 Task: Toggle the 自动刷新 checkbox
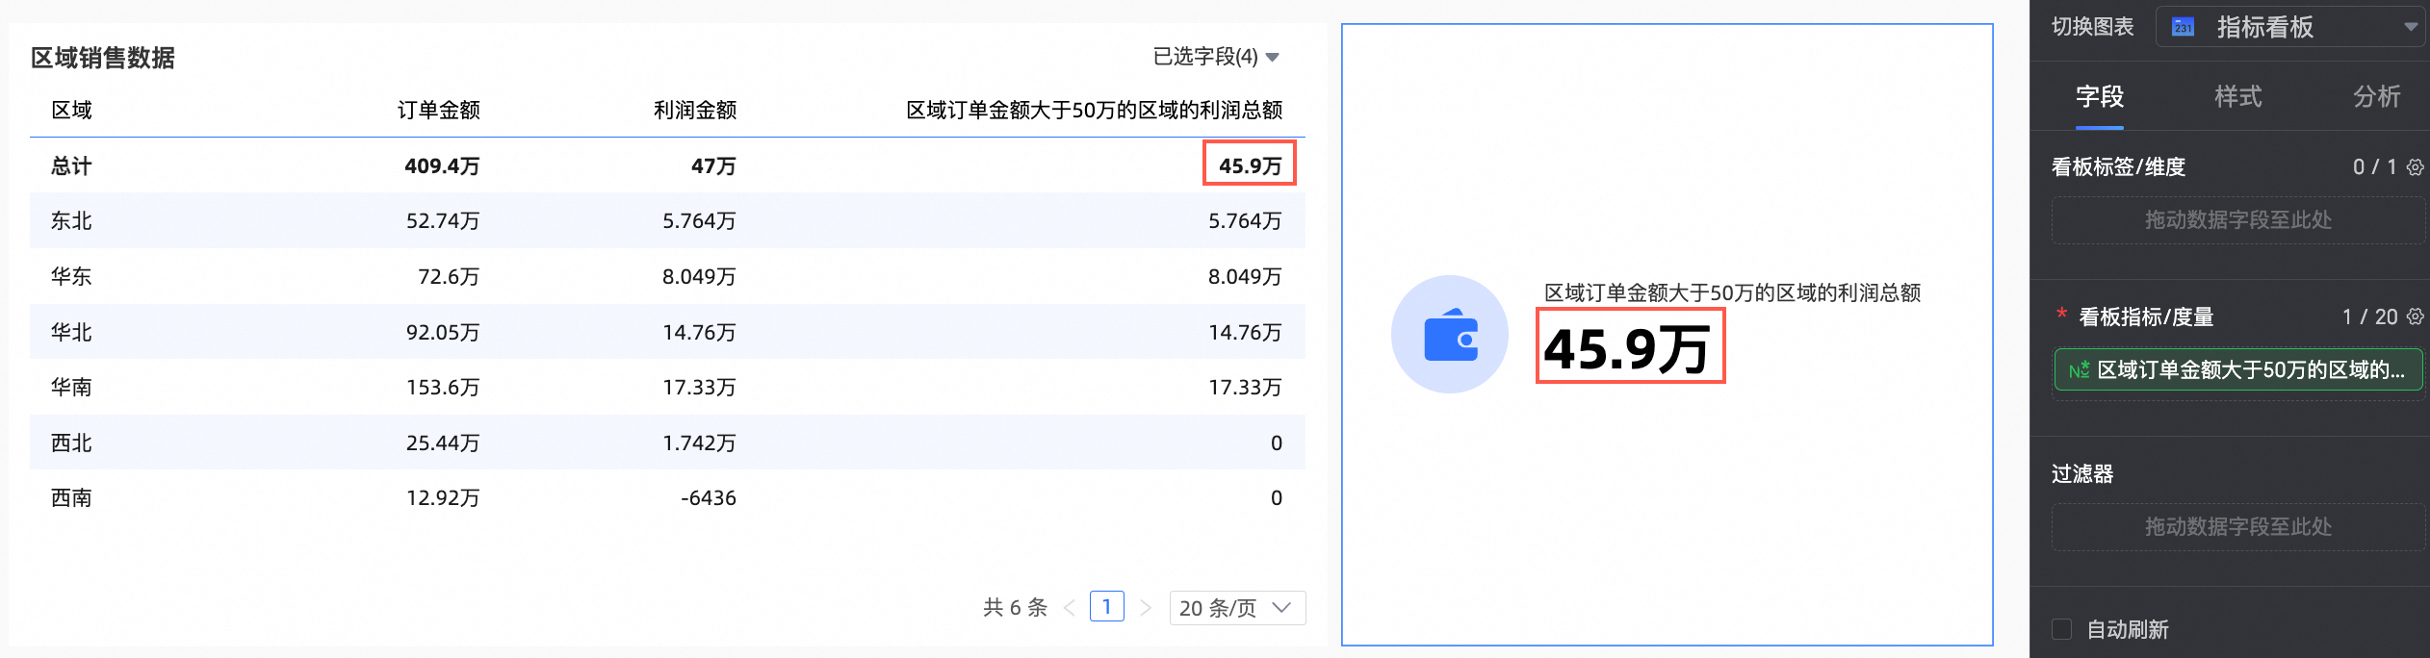click(x=2061, y=630)
